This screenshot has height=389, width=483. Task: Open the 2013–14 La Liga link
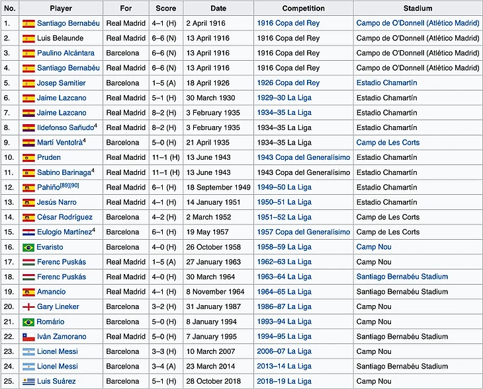click(285, 367)
